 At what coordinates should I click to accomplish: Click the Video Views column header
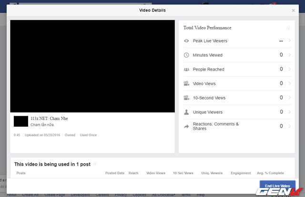pos(156,173)
